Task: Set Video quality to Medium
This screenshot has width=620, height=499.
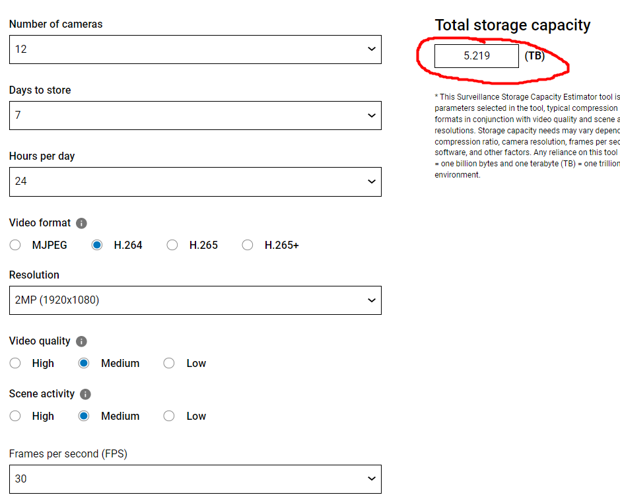Action: tap(84, 363)
